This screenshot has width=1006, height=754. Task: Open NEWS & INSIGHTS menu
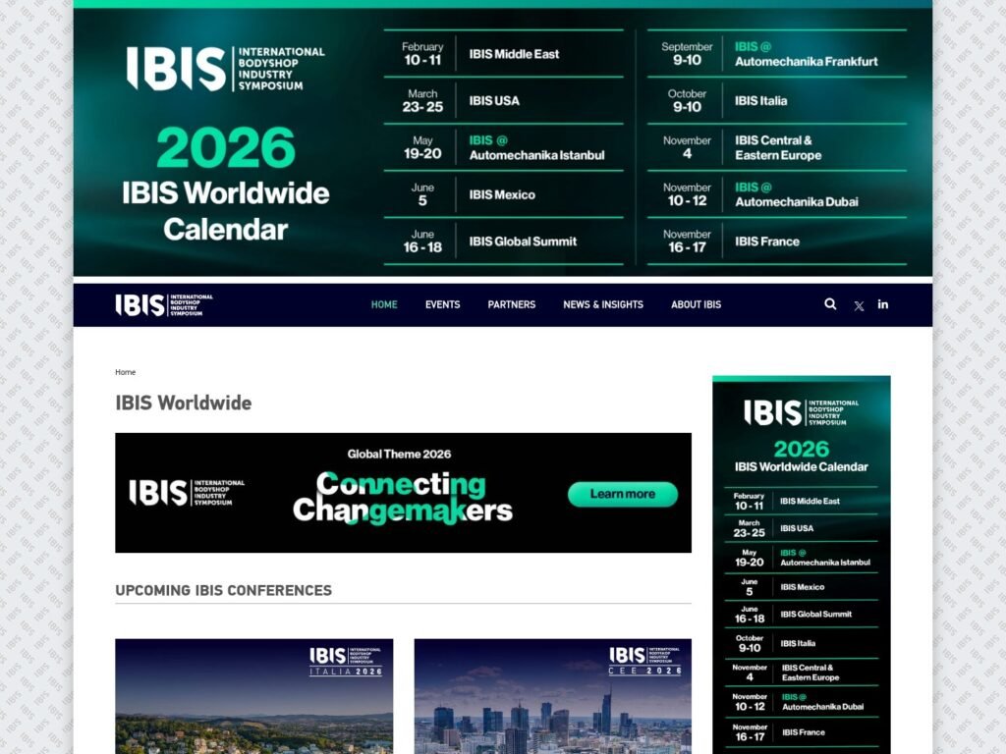coord(603,304)
